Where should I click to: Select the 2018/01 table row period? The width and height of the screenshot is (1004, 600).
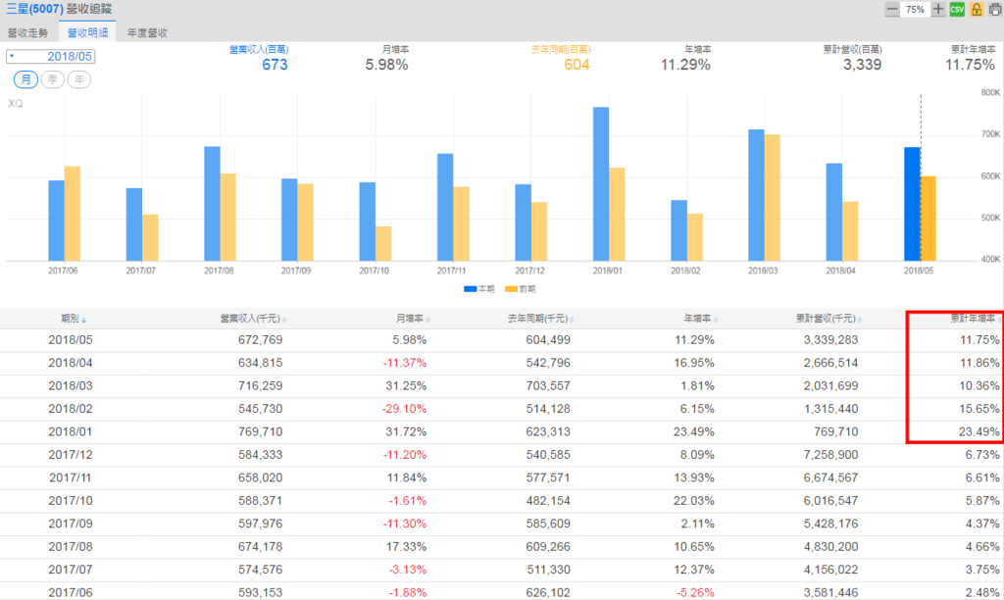tap(71, 432)
